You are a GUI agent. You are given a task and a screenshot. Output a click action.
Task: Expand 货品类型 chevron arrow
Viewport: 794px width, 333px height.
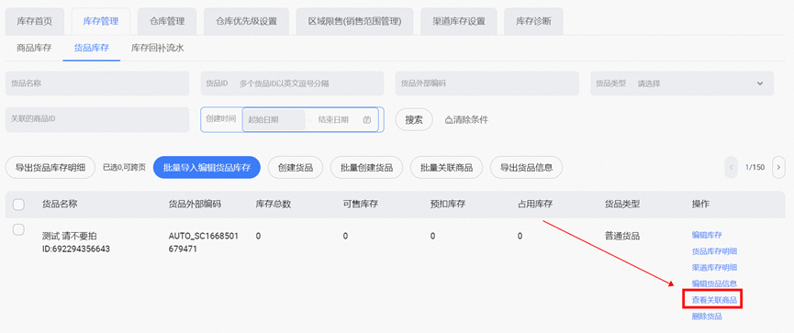759,83
